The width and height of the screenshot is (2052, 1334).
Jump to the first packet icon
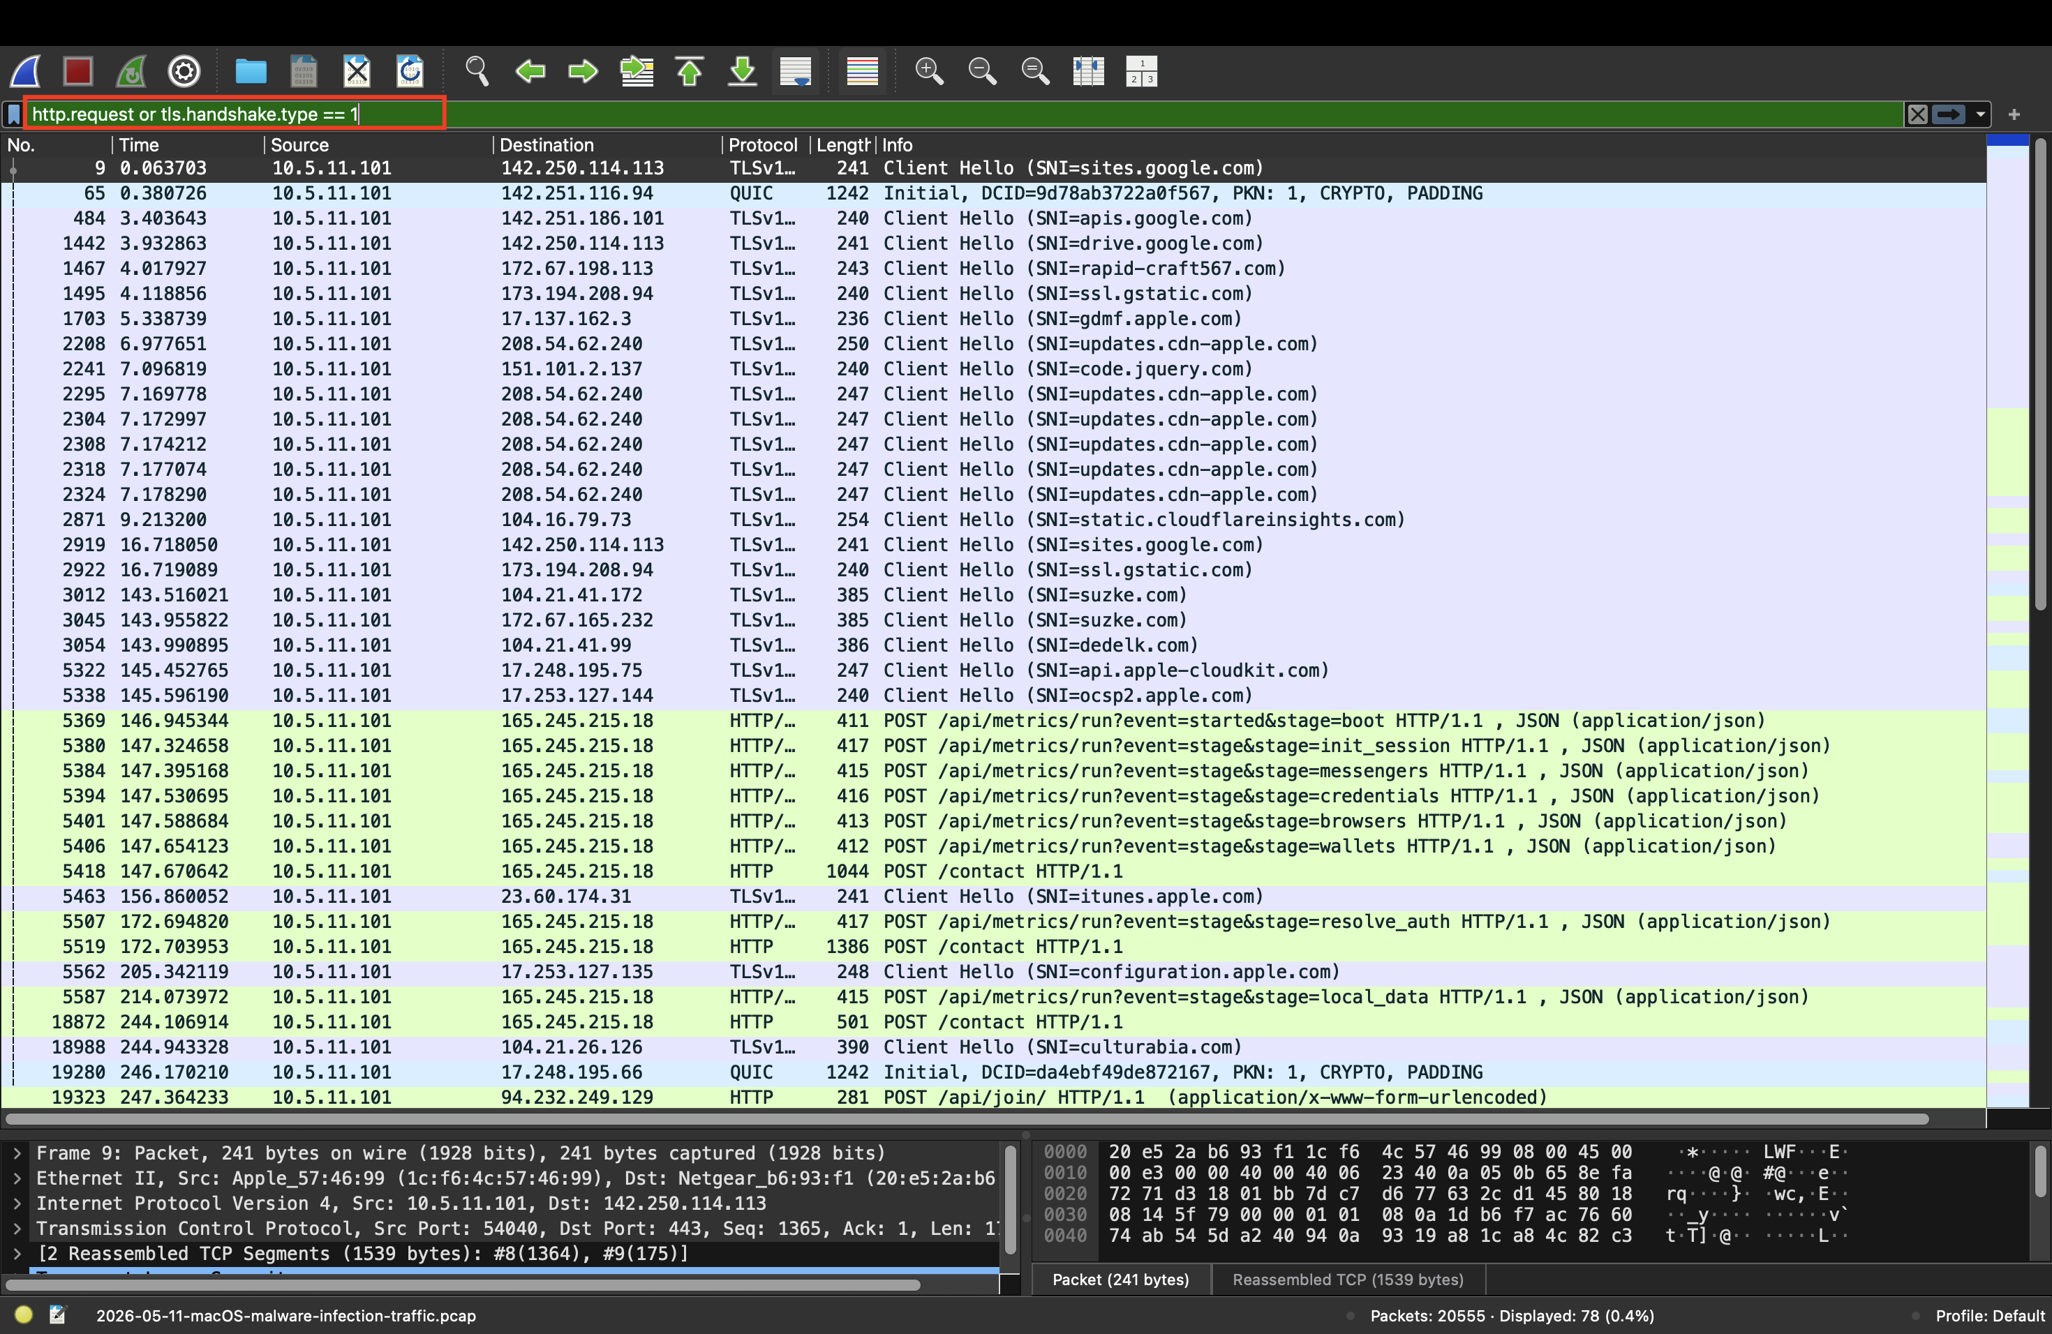tap(690, 70)
